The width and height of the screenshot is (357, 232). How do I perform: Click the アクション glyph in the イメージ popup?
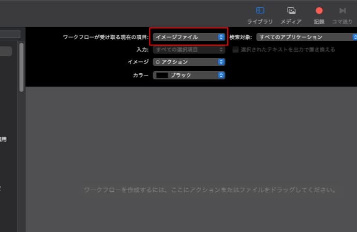[x=157, y=62]
